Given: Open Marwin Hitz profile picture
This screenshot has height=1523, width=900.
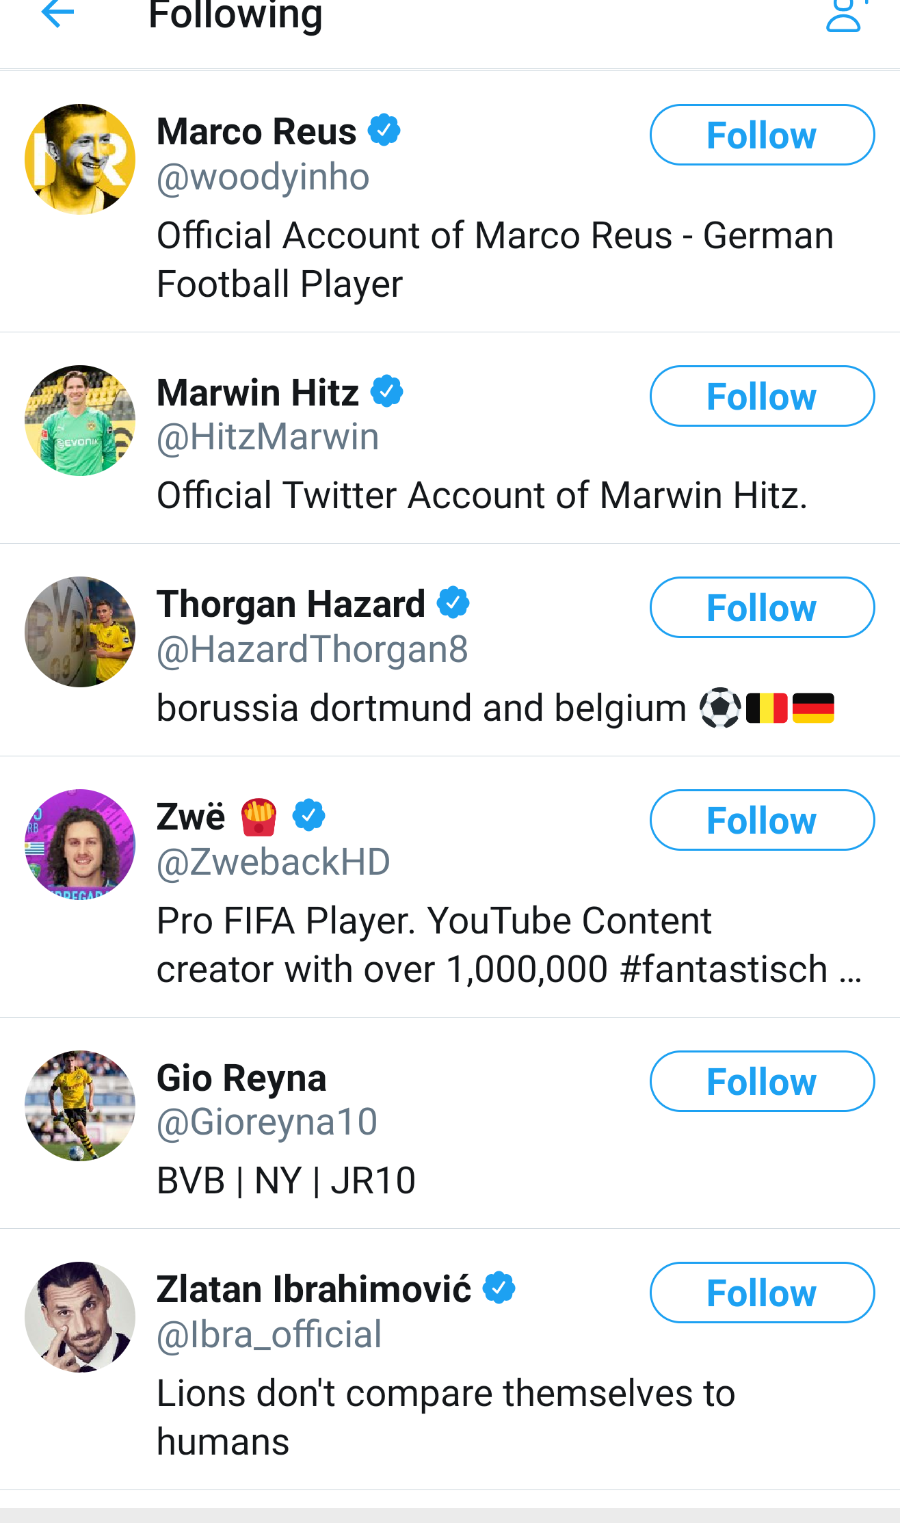Looking at the screenshot, I should 80,421.
